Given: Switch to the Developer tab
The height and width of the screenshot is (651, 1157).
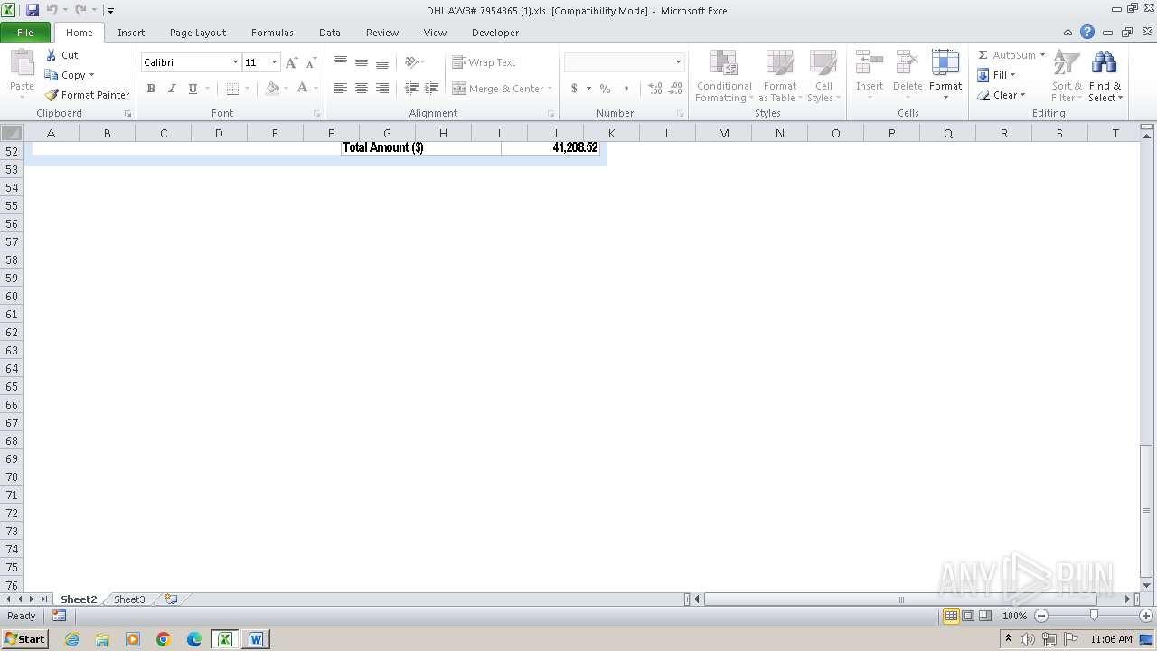Looking at the screenshot, I should (x=495, y=33).
